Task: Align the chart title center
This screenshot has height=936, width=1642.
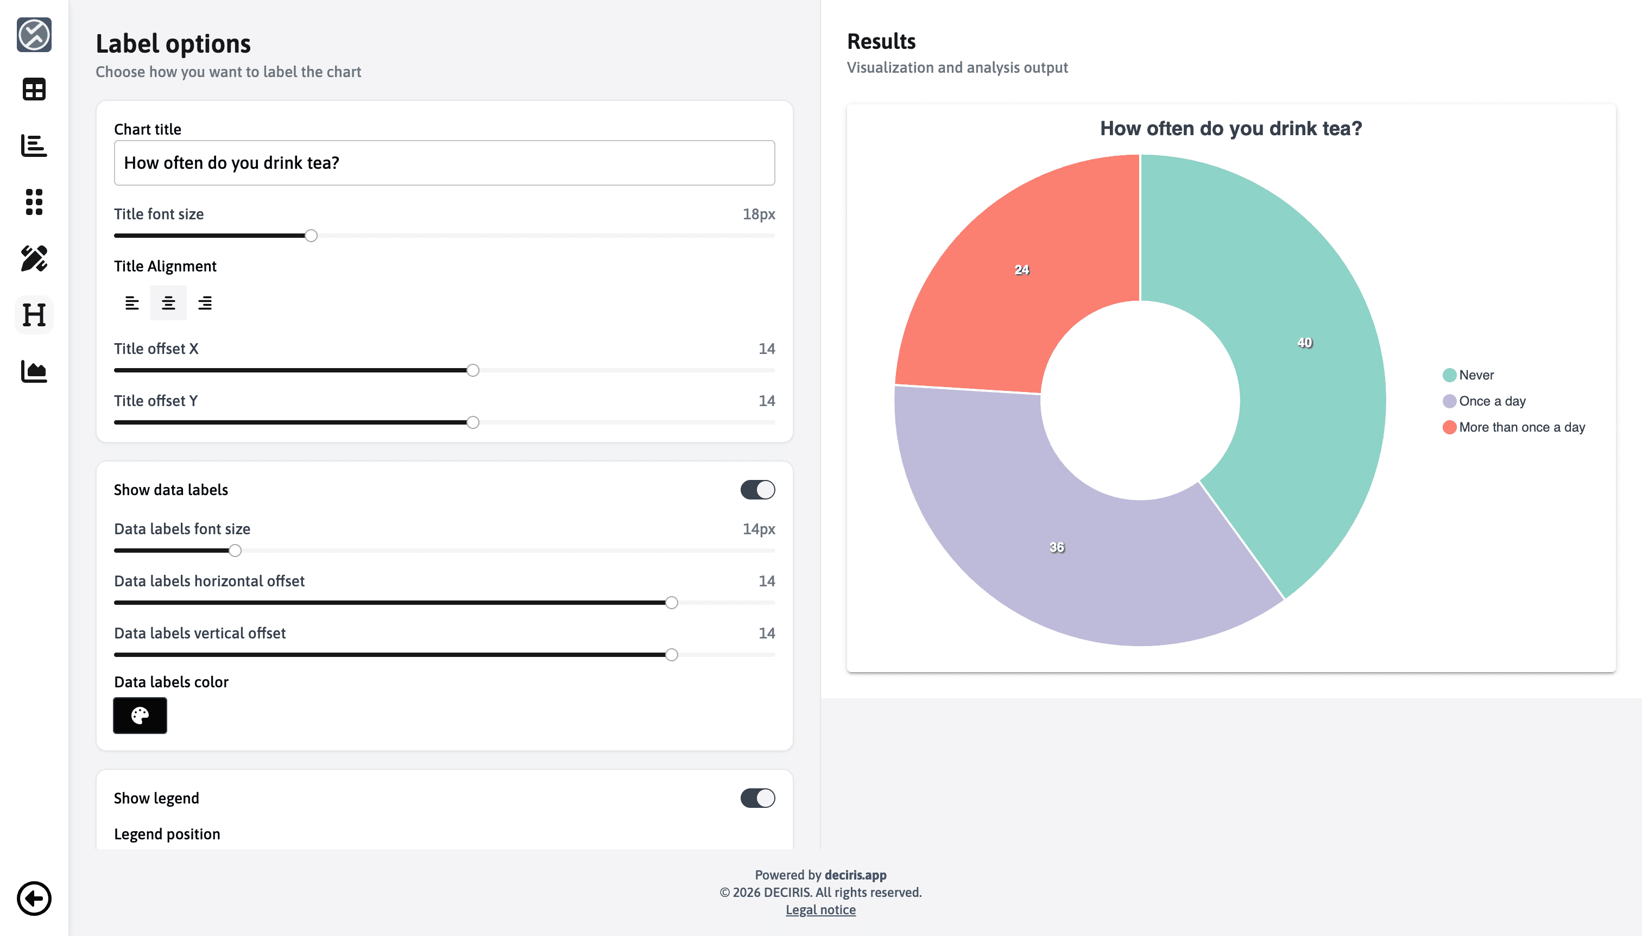Action: click(x=168, y=303)
